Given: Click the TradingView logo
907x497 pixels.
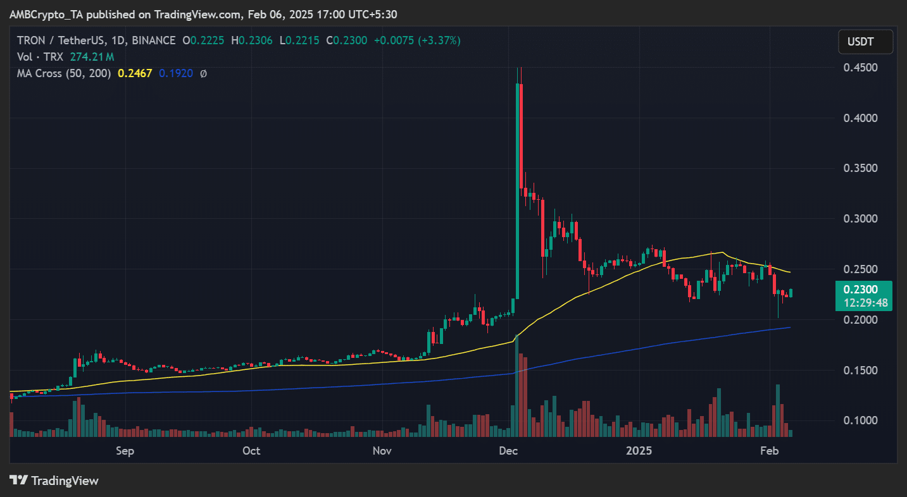Looking at the screenshot, I should coord(54,481).
